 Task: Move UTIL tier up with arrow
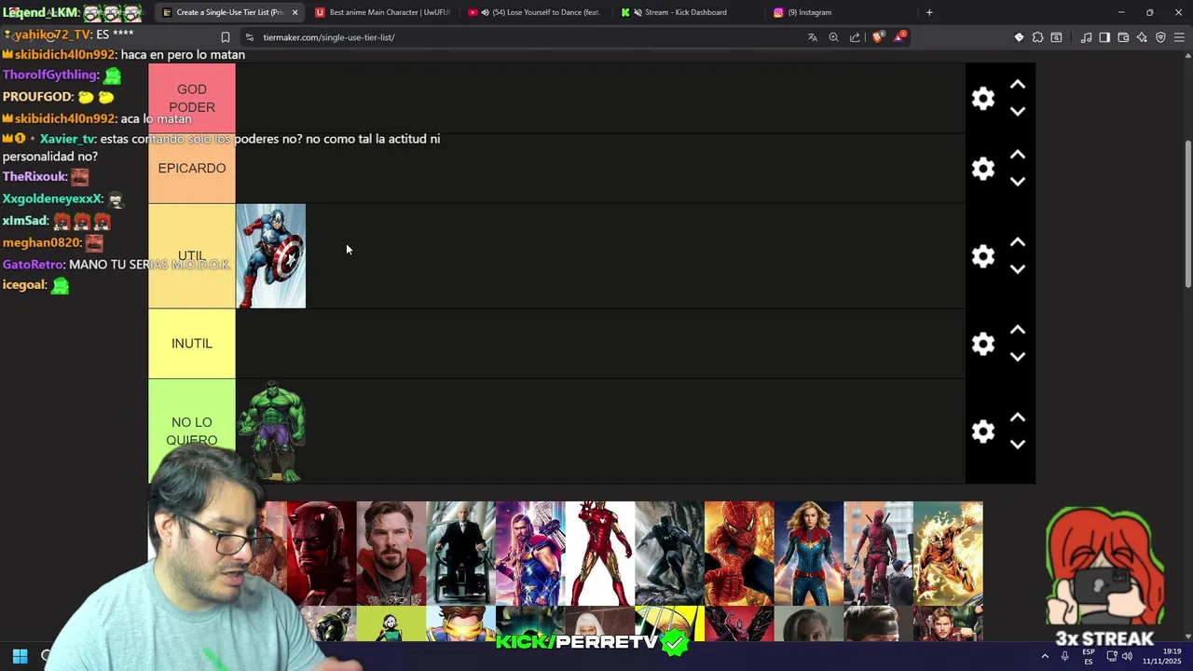pyautogui.click(x=1018, y=242)
